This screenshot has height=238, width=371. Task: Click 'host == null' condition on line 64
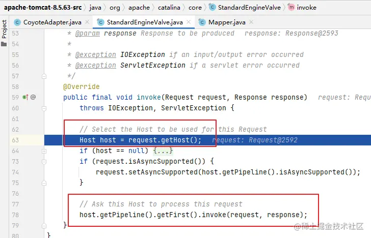120,151
